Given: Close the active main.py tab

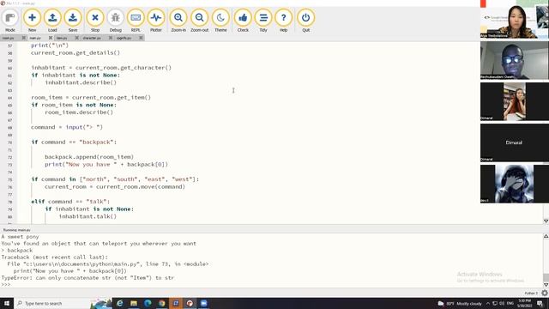Looking at the screenshot, I should (x=51, y=38).
